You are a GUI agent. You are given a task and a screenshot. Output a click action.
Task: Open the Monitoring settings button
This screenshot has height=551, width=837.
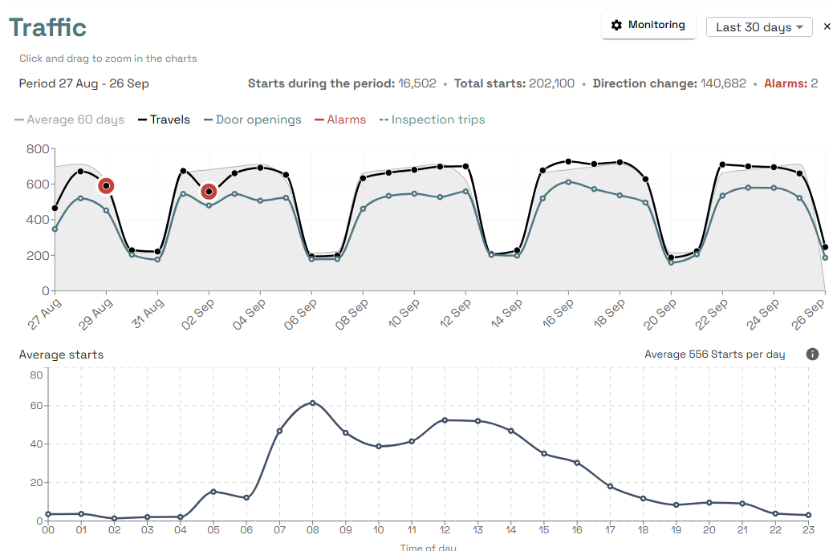(648, 25)
